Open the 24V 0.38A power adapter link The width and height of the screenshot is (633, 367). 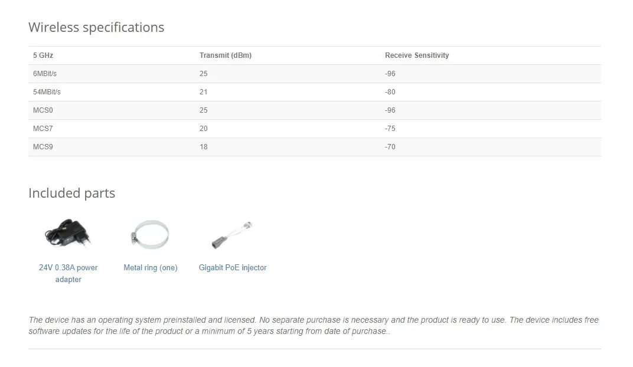(68, 273)
